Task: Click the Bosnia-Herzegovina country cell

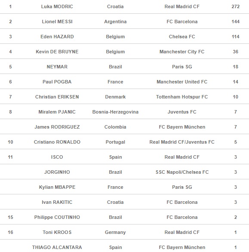Action: [115, 112]
